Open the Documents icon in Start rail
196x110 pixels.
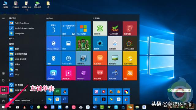point(3,80)
